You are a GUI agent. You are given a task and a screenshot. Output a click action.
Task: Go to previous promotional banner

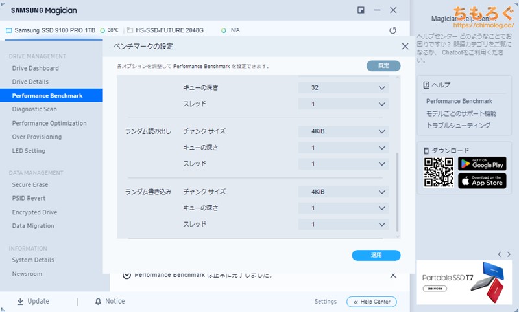point(500,254)
